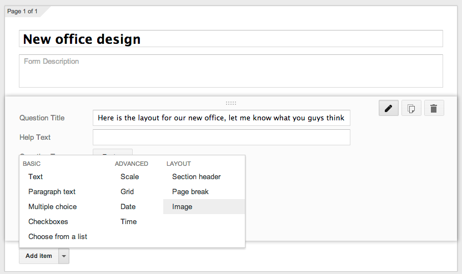
Task: Open the Add item dropdown arrow
Action: (x=64, y=256)
